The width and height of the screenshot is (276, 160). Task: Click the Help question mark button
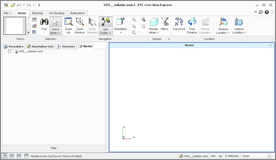[x=266, y=12]
